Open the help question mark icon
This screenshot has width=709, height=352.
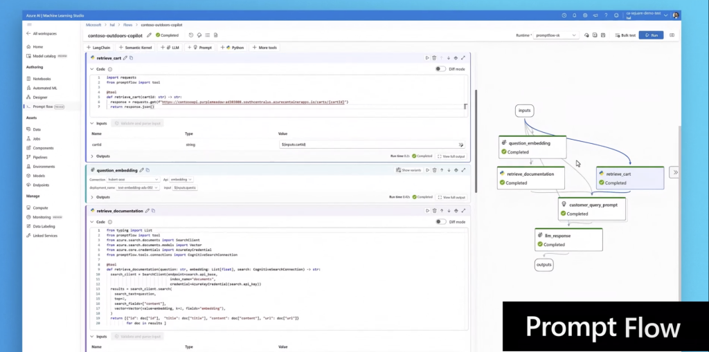coord(606,15)
